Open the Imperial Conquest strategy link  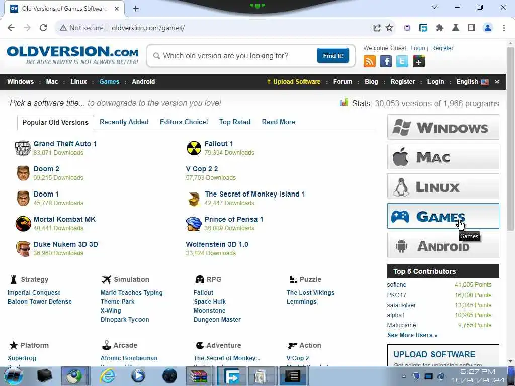34,293
